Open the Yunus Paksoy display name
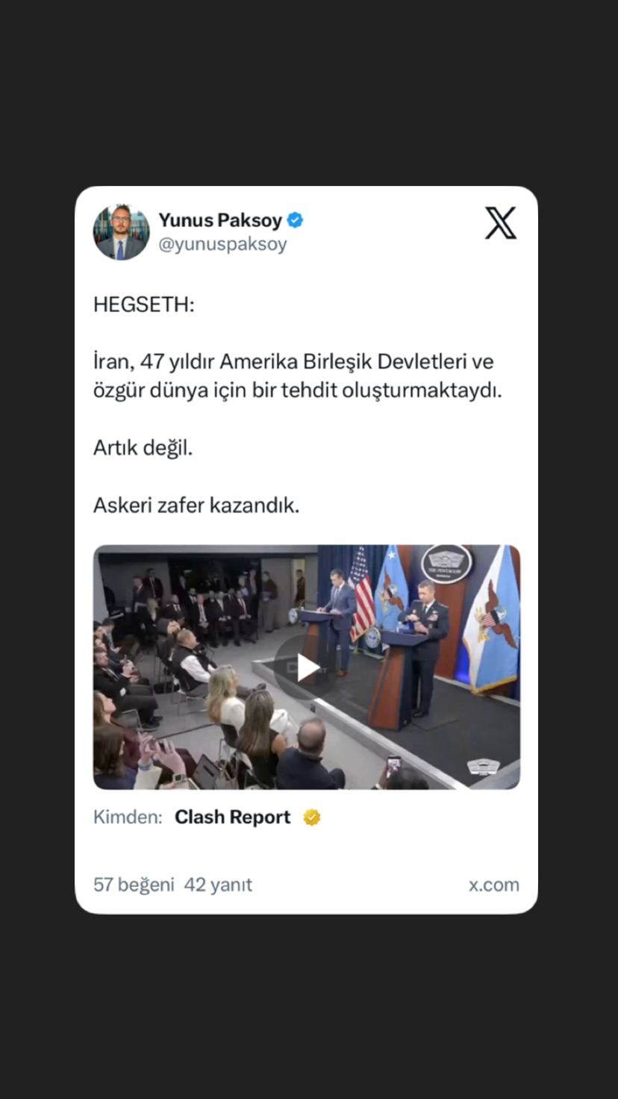This screenshot has width=618, height=1099. click(x=220, y=220)
